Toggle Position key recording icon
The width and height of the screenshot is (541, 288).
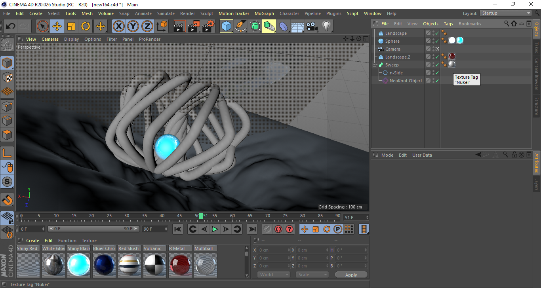[304, 229]
